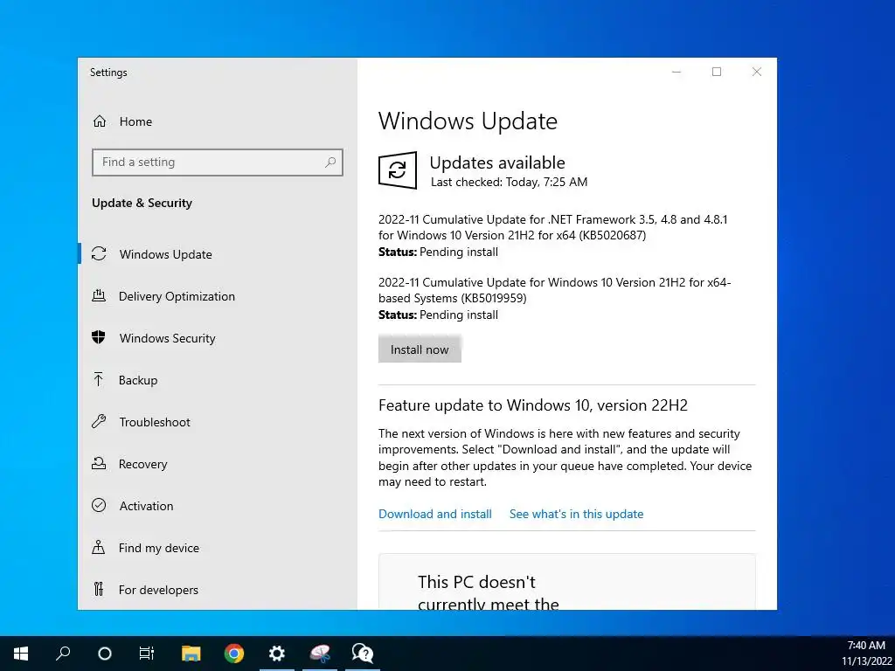The image size is (895, 671).
Task: Open the Troubleshoot settings page
Action: pyautogui.click(x=218, y=422)
